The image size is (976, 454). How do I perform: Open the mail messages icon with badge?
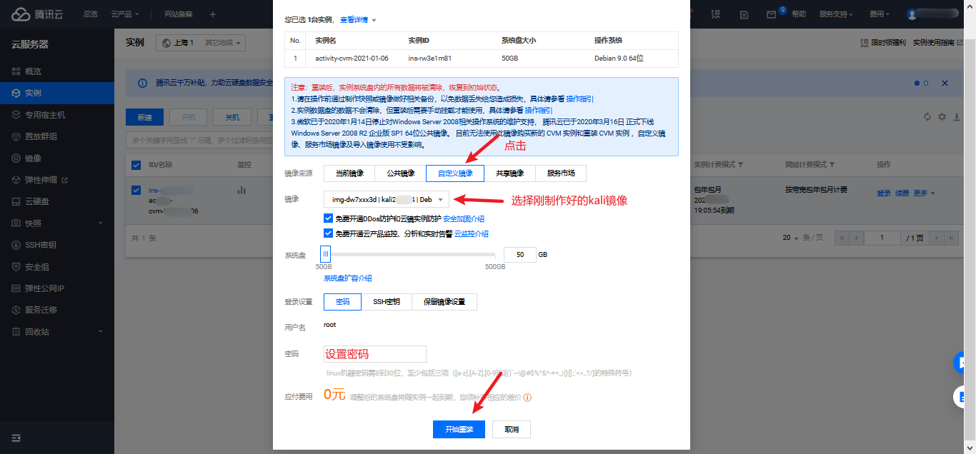pos(772,14)
